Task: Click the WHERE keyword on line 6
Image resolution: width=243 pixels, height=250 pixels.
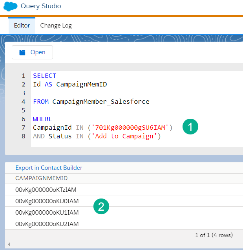Action: pos(42,119)
